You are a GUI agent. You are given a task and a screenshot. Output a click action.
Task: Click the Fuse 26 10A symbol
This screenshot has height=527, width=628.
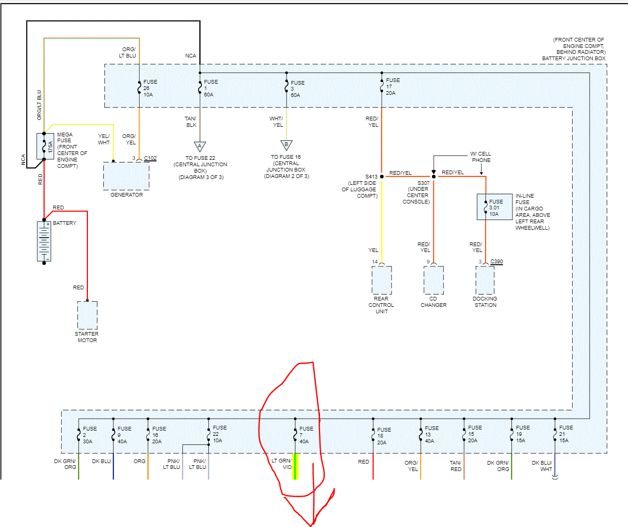[x=140, y=88]
